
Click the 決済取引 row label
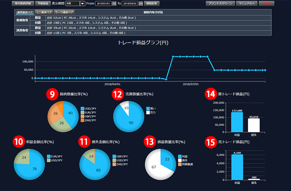pos(22,31)
